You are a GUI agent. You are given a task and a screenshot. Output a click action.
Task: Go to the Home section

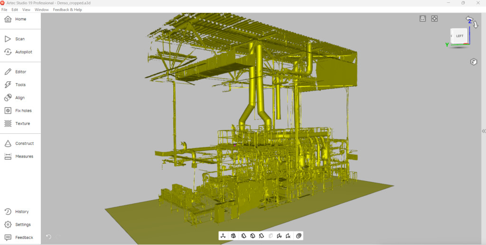20,19
